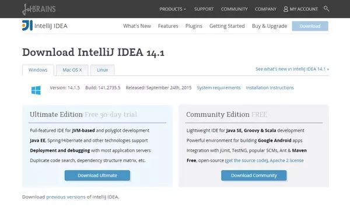Click the Windows logo icon
Image resolution: width=350 pixels, height=221 pixels.
point(36,90)
